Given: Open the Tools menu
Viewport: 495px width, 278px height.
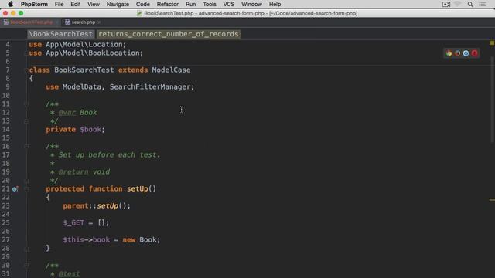Looking at the screenshot, I should [210, 5].
